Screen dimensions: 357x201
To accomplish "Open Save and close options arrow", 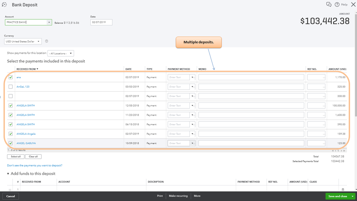I will pyautogui.click(x=352, y=196).
